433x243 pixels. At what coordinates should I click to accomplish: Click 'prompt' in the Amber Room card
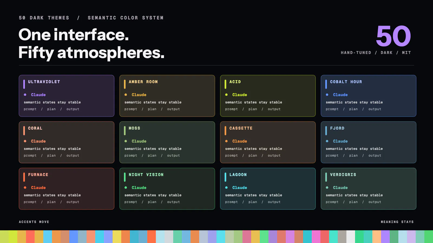(x=131, y=109)
